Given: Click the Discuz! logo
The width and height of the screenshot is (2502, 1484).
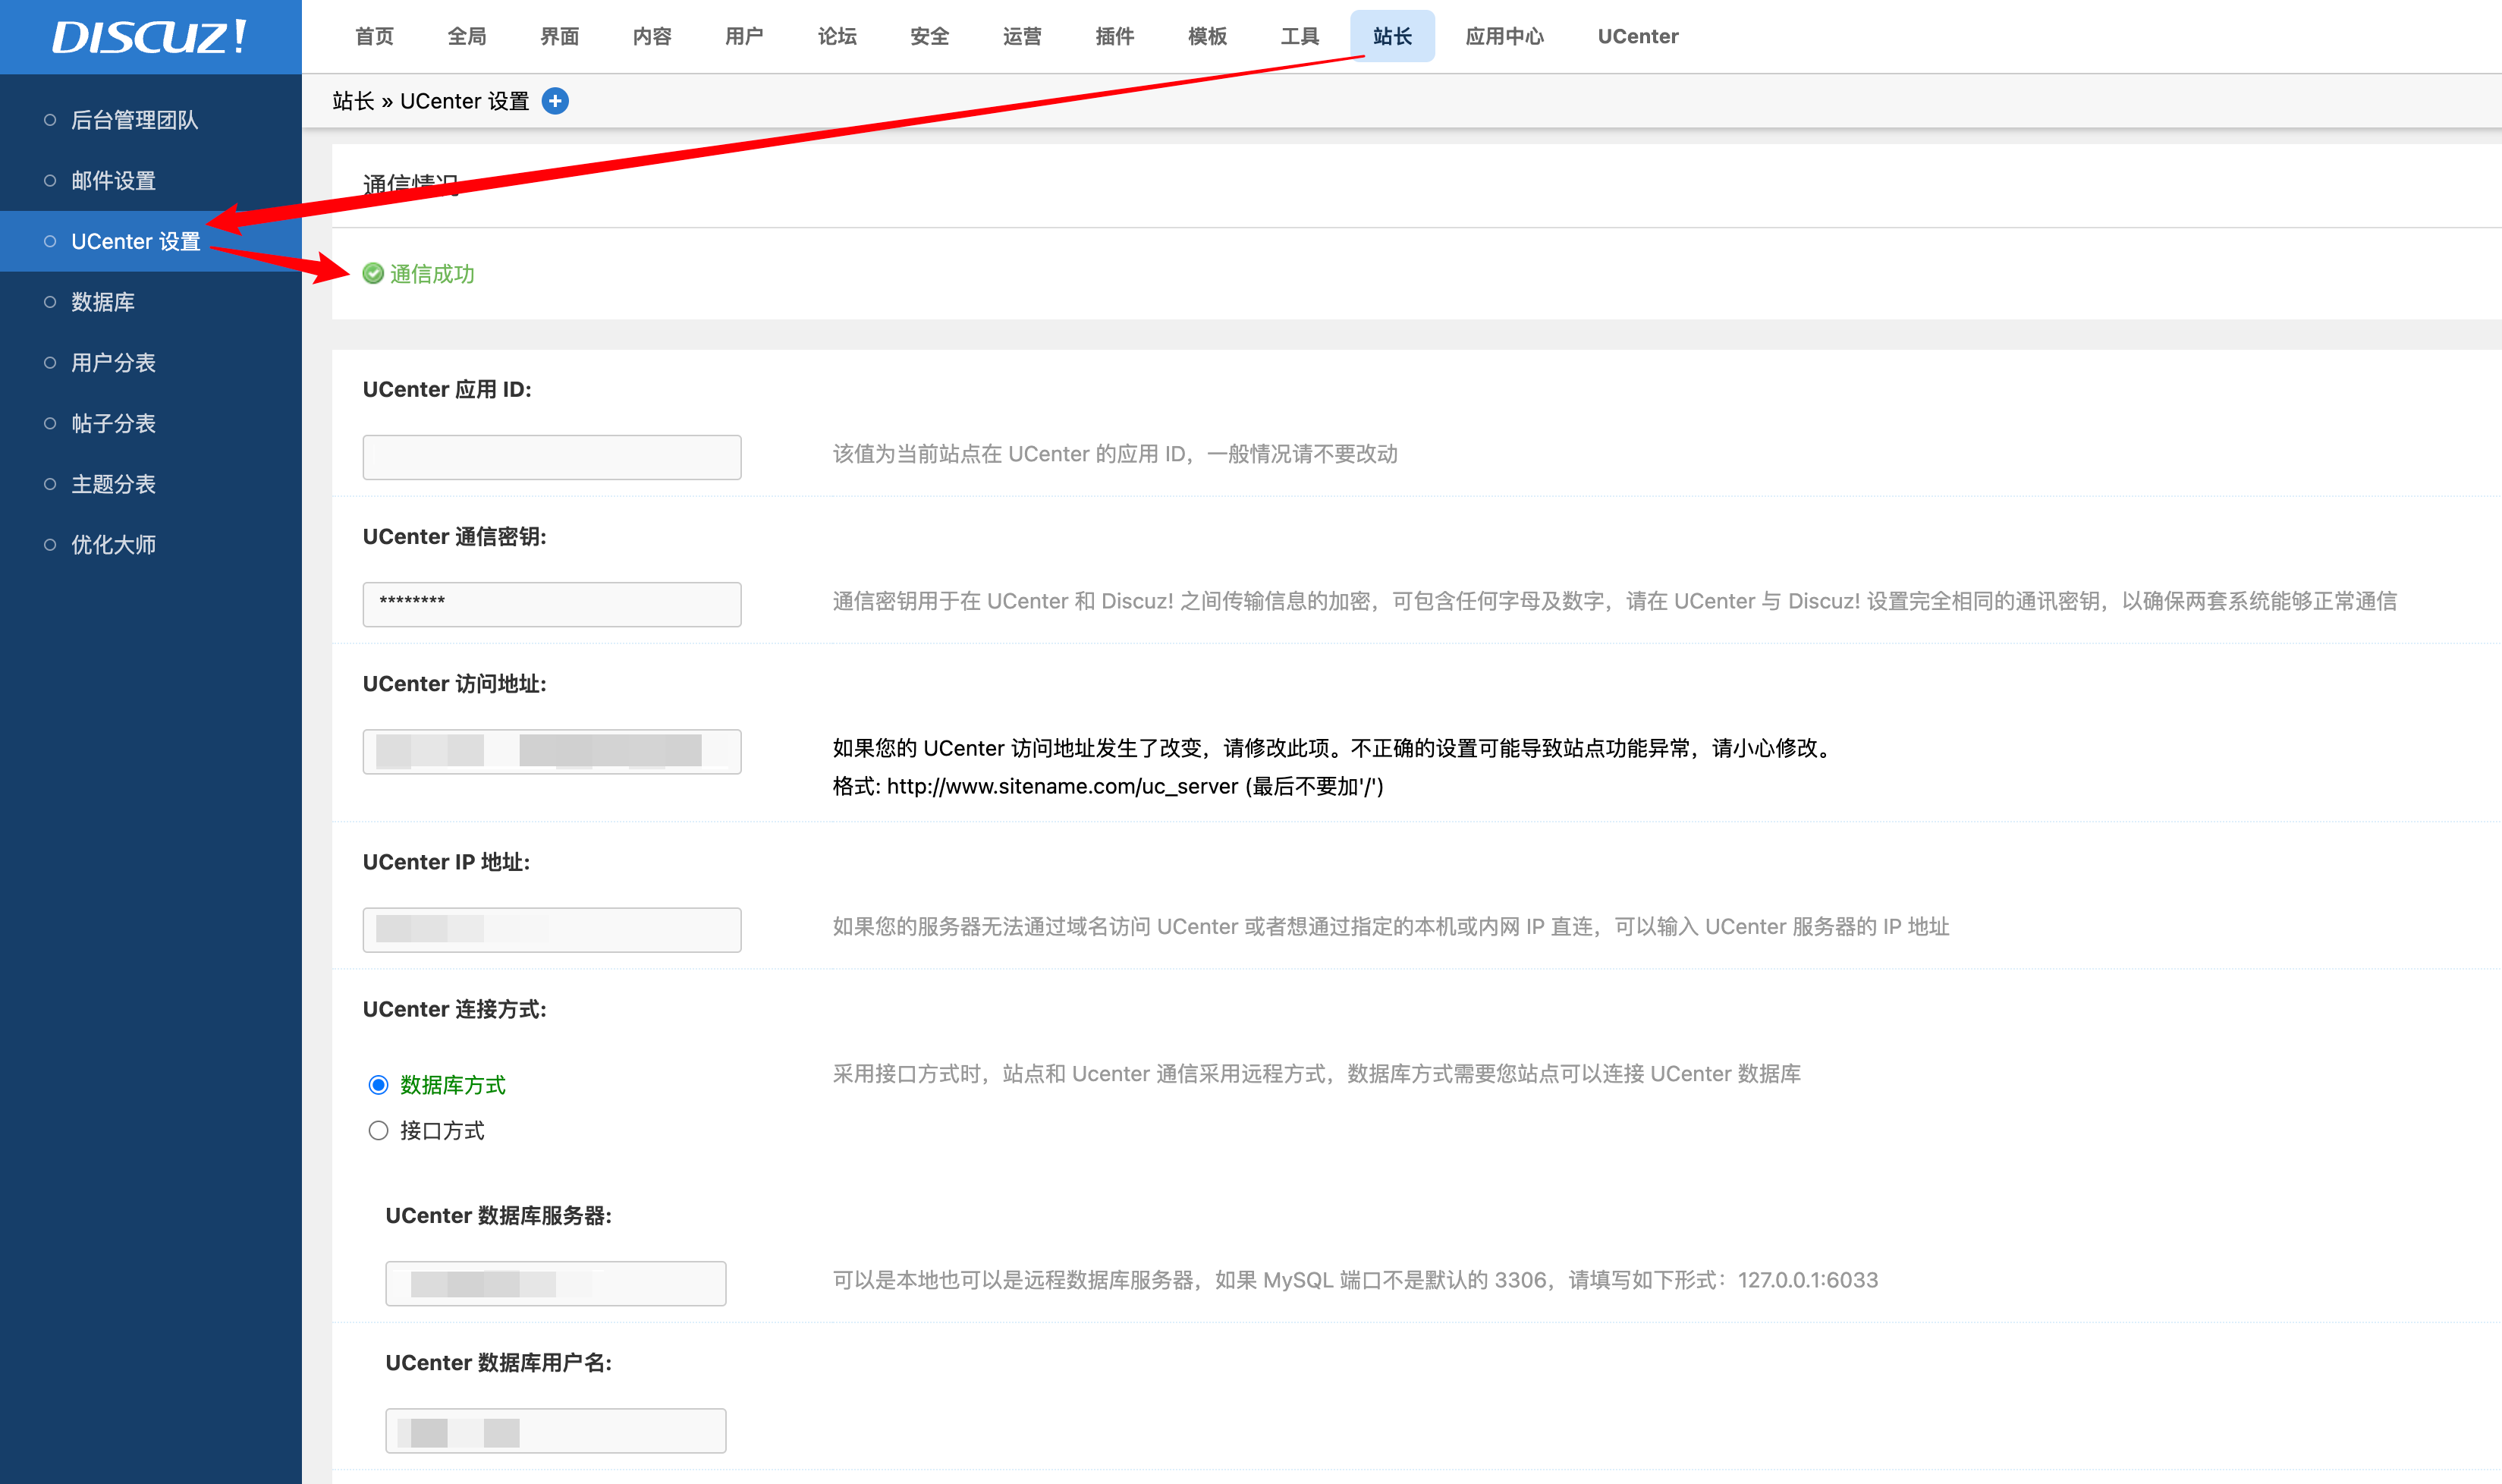Looking at the screenshot, I should pos(150,37).
